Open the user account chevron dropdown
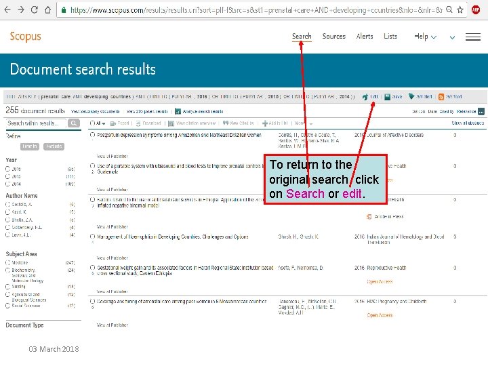The width and height of the screenshot is (488, 366). click(452, 38)
